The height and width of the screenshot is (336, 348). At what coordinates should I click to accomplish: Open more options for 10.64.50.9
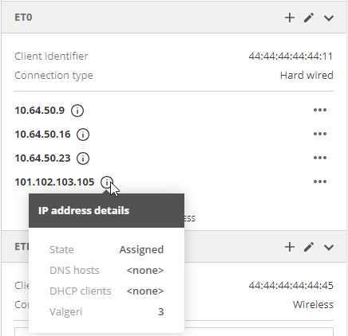click(x=320, y=110)
